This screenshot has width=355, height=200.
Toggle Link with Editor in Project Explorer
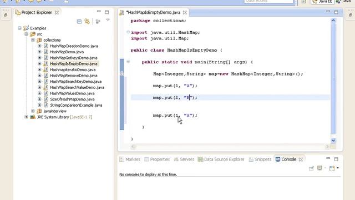87,22
